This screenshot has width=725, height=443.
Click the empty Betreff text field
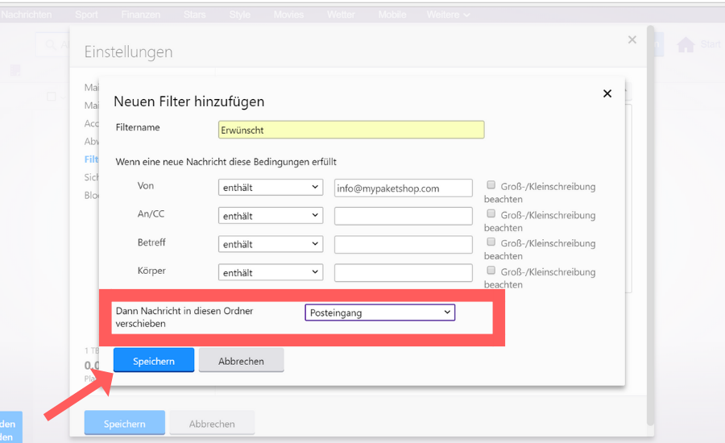(x=403, y=244)
